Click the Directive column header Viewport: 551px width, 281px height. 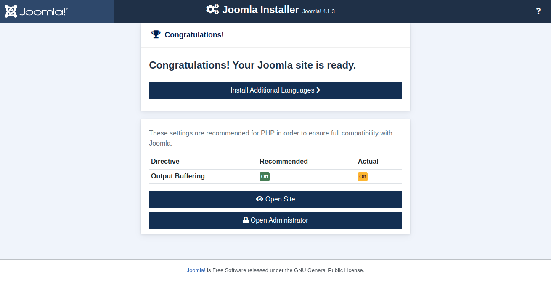click(x=165, y=161)
